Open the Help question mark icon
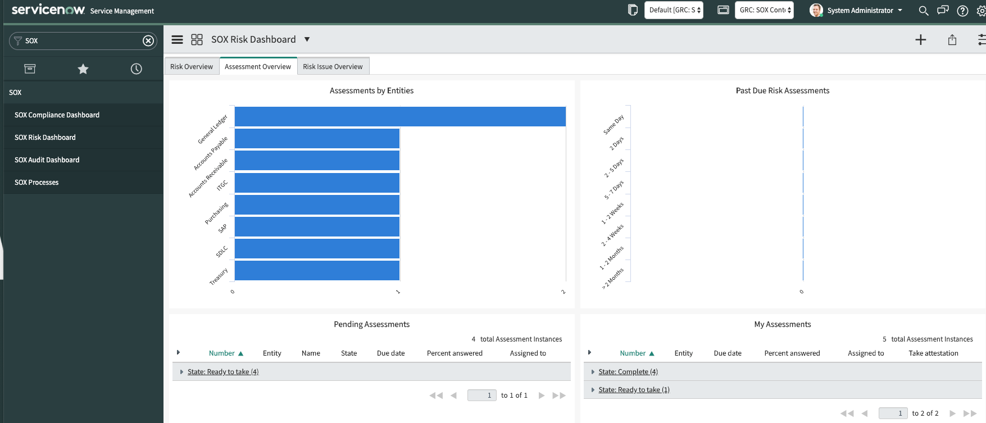Viewport: 986px width, 423px height. click(962, 11)
